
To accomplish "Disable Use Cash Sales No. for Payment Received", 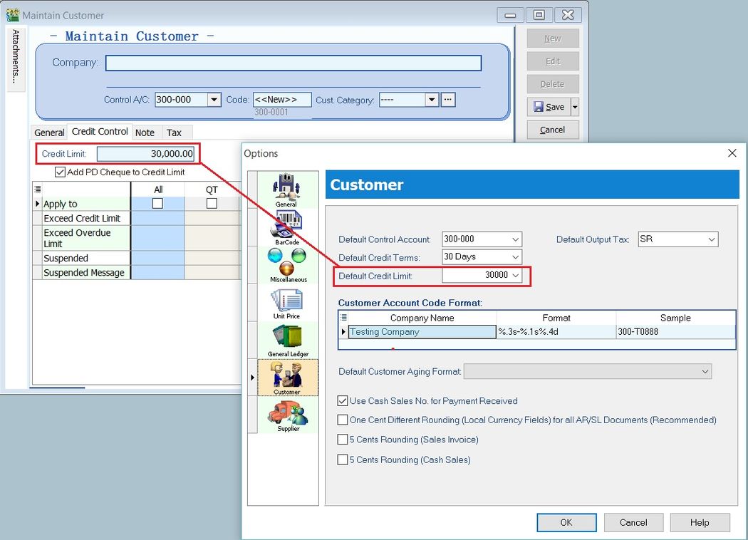I will pos(343,400).
